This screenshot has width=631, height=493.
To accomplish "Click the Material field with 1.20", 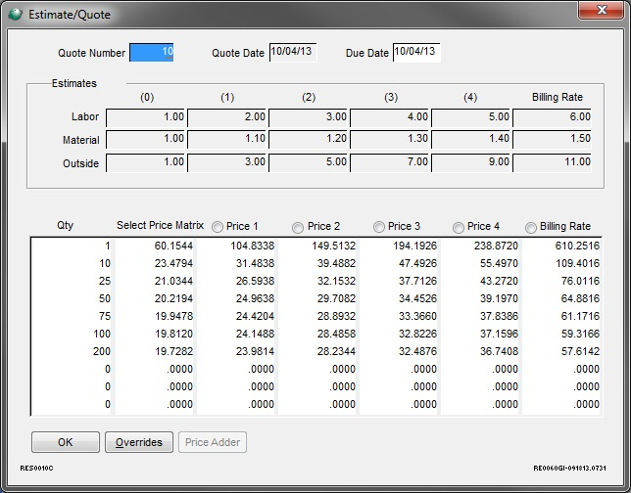I will [308, 139].
